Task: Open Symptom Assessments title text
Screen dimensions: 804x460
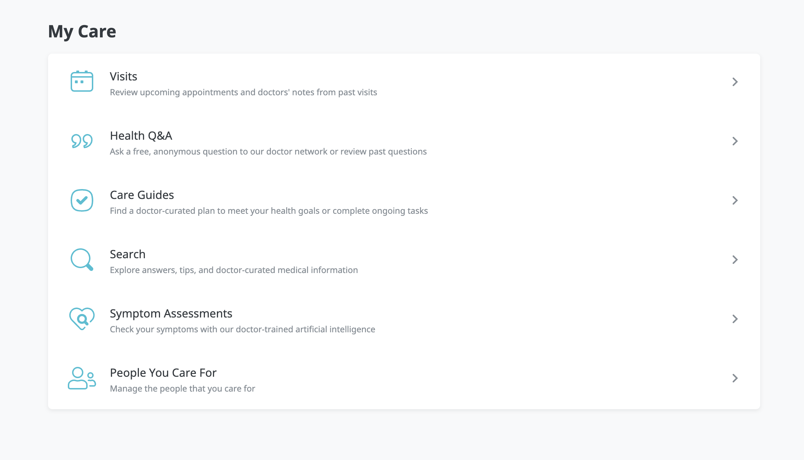Action: (171, 314)
